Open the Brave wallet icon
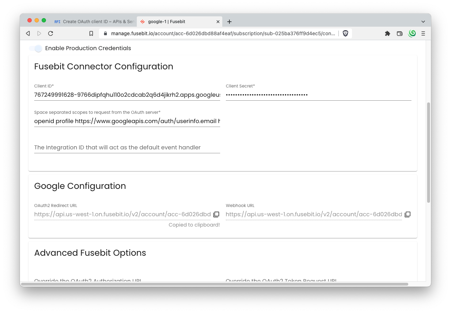This screenshot has width=451, height=313. click(x=400, y=33)
